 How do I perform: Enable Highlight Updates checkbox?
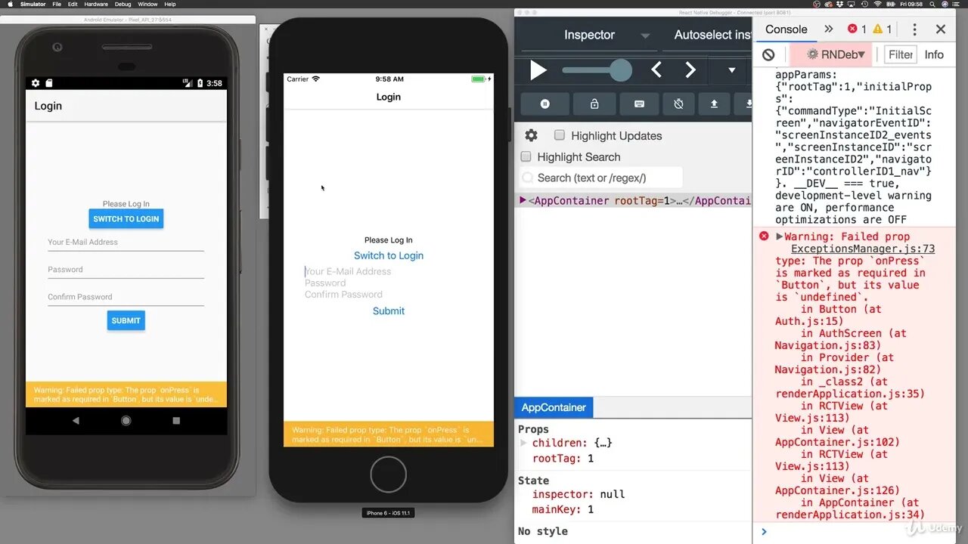coord(560,135)
